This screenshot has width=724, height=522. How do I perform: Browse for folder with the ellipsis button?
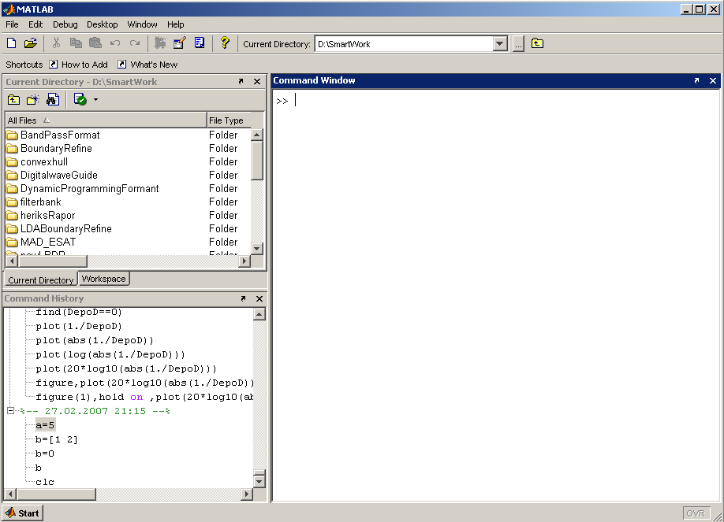click(518, 44)
